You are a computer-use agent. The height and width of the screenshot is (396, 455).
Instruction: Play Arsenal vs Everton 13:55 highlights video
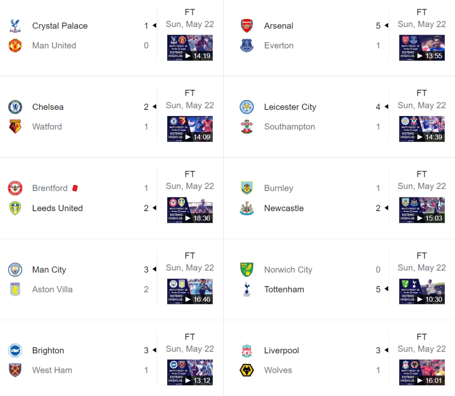[422, 48]
